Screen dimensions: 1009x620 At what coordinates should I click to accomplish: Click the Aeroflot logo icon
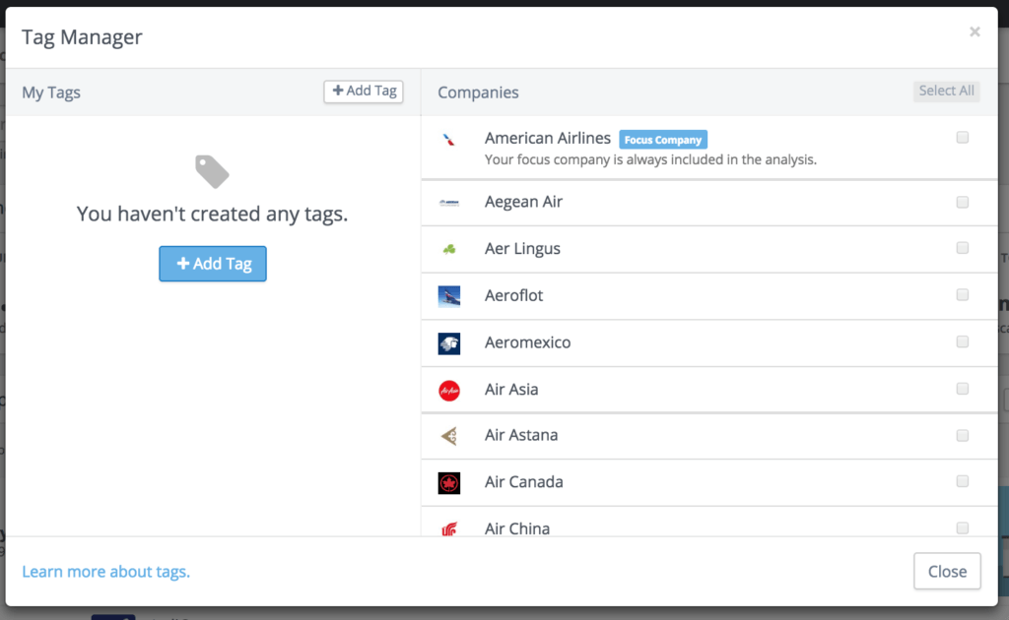449,296
